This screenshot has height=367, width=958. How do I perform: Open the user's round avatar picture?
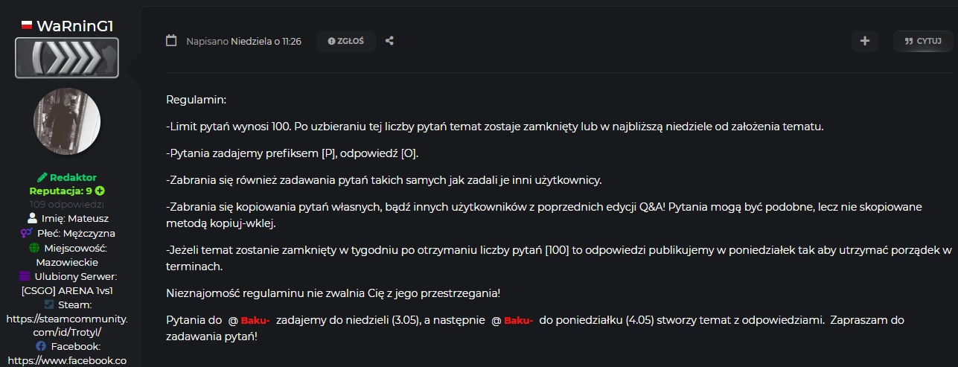(x=67, y=122)
